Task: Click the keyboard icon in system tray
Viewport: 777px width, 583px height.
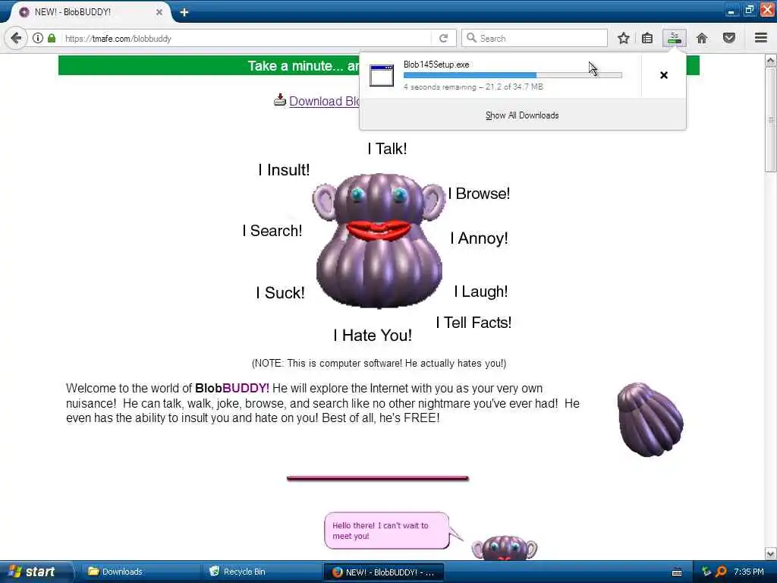Action: pyautogui.click(x=676, y=572)
